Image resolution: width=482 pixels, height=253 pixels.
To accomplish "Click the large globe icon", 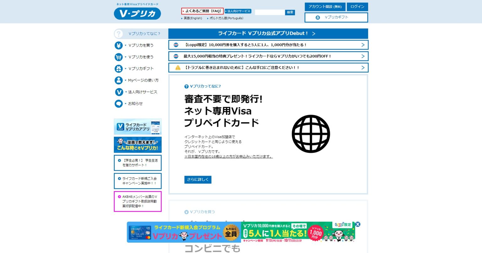I will coord(311,134).
